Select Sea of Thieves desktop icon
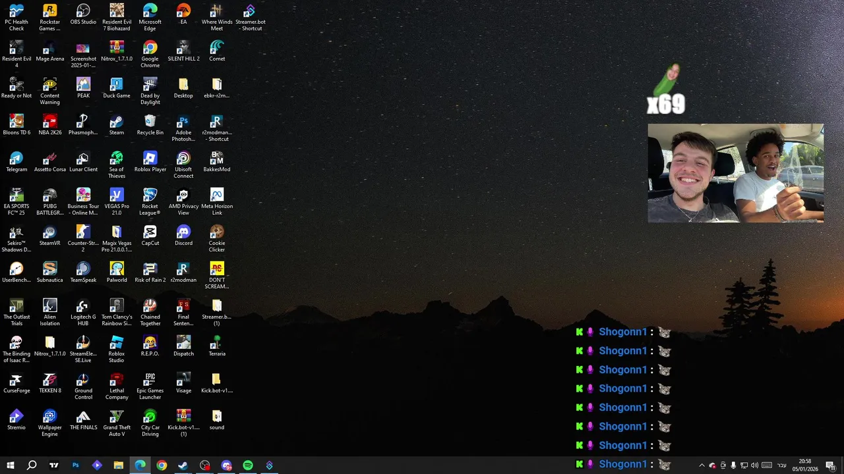 point(117,165)
